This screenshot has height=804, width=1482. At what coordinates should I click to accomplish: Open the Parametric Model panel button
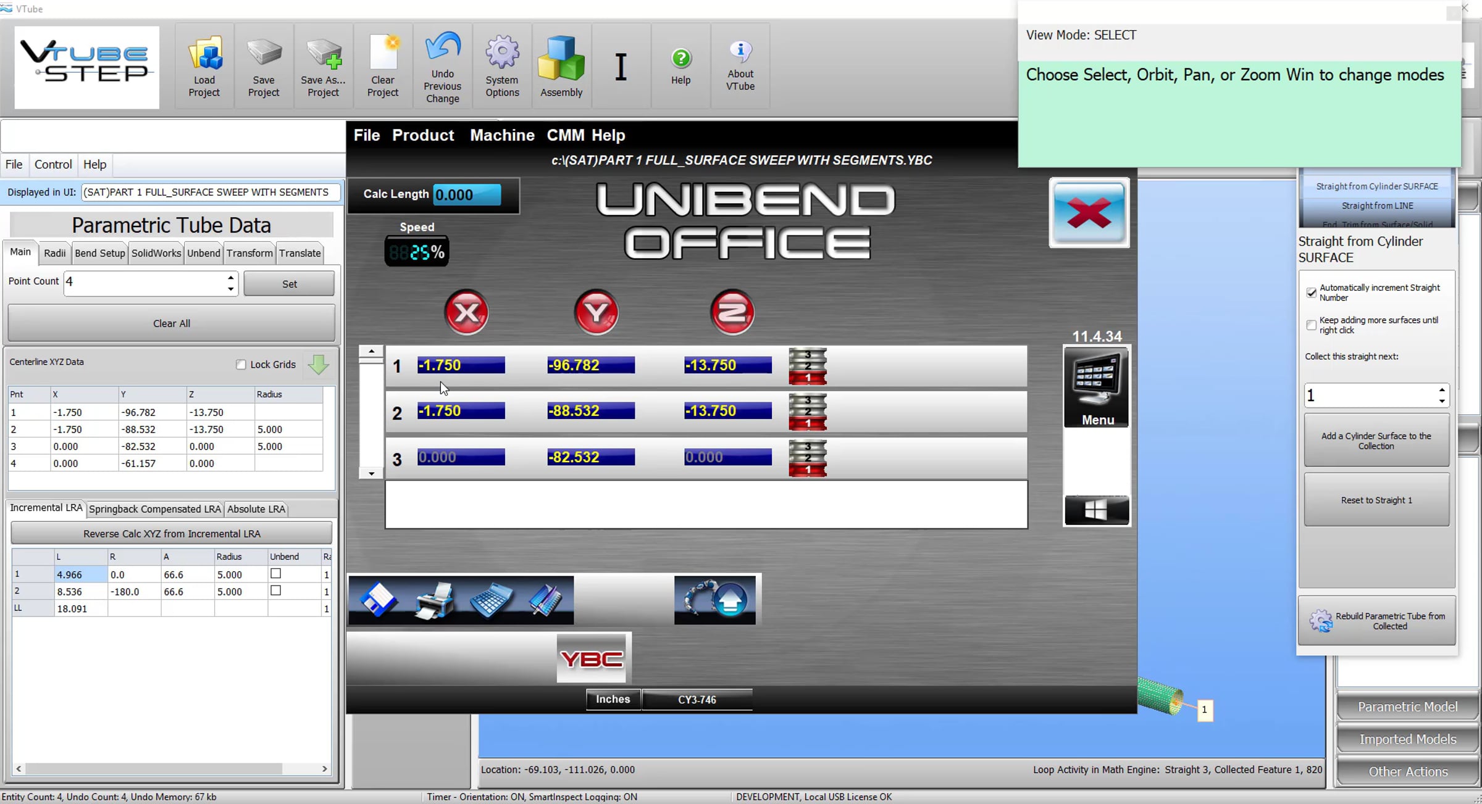[x=1407, y=707]
